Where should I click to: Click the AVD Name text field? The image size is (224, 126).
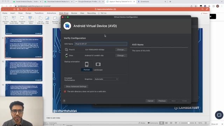click(101, 44)
